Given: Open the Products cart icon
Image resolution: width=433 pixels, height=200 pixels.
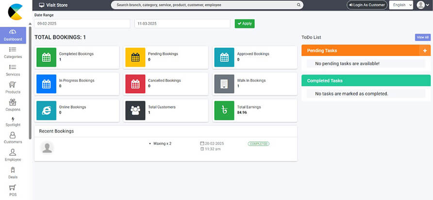Looking at the screenshot, I should (13, 85).
